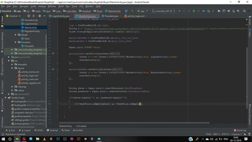This screenshot has width=252, height=142.
Task: Open Project Structure toolbar icon
Action: click(x=219, y=11)
